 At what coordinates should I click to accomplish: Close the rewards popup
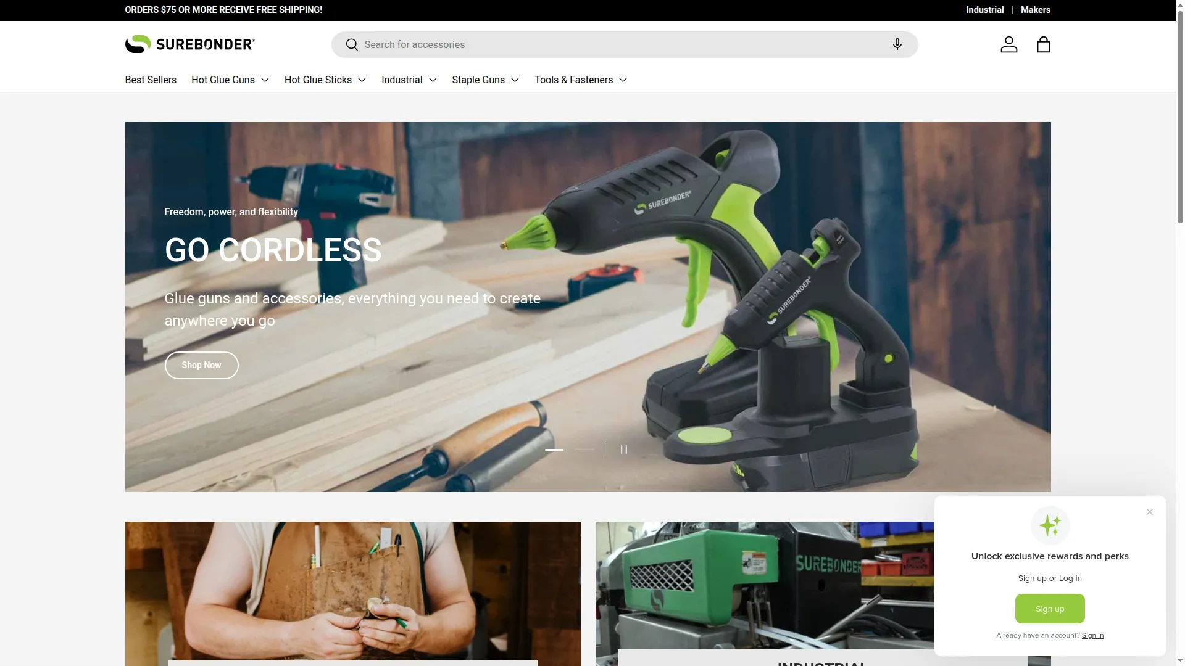(x=1150, y=512)
